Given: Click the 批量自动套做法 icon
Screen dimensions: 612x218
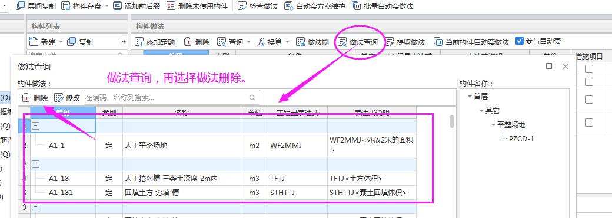Looking at the screenshot, I should [x=357, y=6].
